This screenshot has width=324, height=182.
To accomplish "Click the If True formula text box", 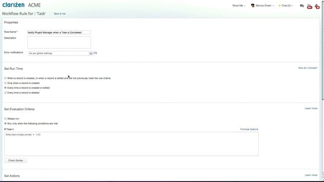I will pos(132,144).
